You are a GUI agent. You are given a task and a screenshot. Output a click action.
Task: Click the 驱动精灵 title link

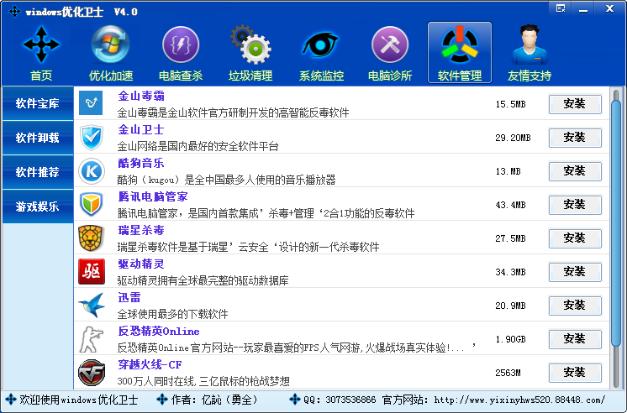(141, 264)
